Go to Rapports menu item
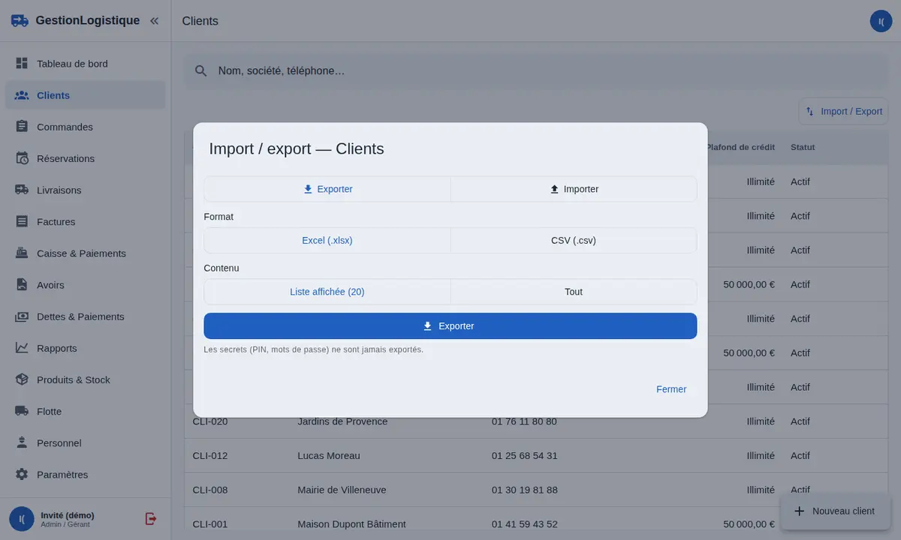 tap(86, 348)
